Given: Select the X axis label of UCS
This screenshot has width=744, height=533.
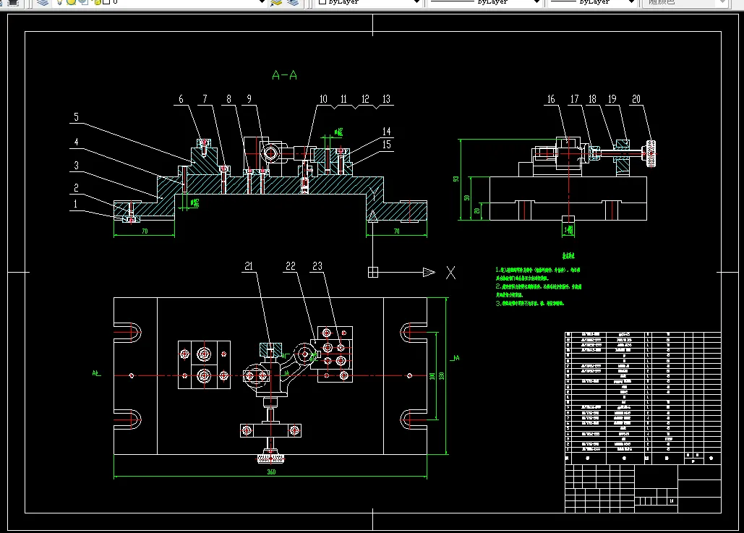Looking at the screenshot, I should click(450, 273).
